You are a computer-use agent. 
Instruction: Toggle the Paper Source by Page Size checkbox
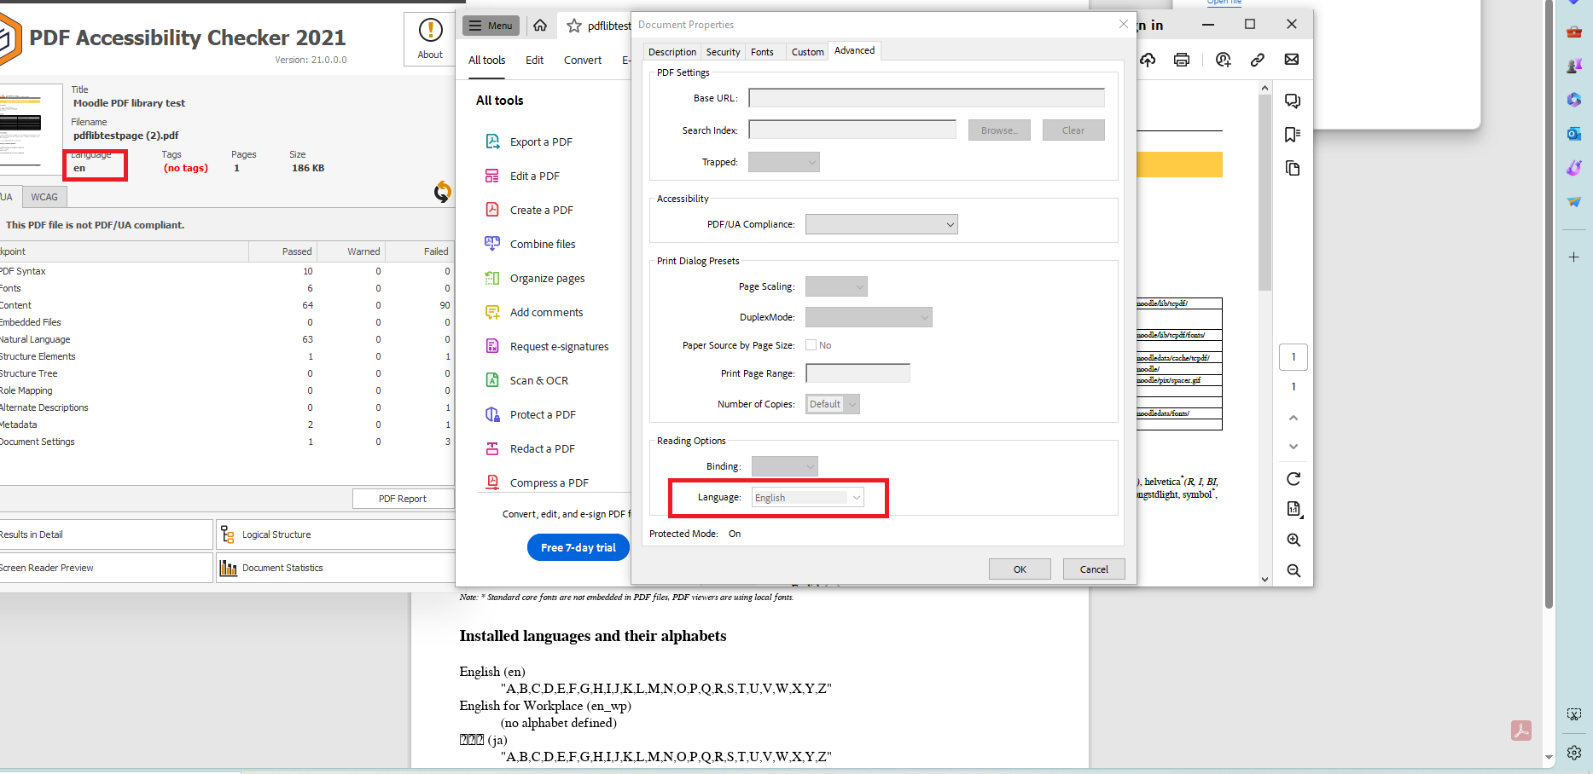pyautogui.click(x=811, y=345)
